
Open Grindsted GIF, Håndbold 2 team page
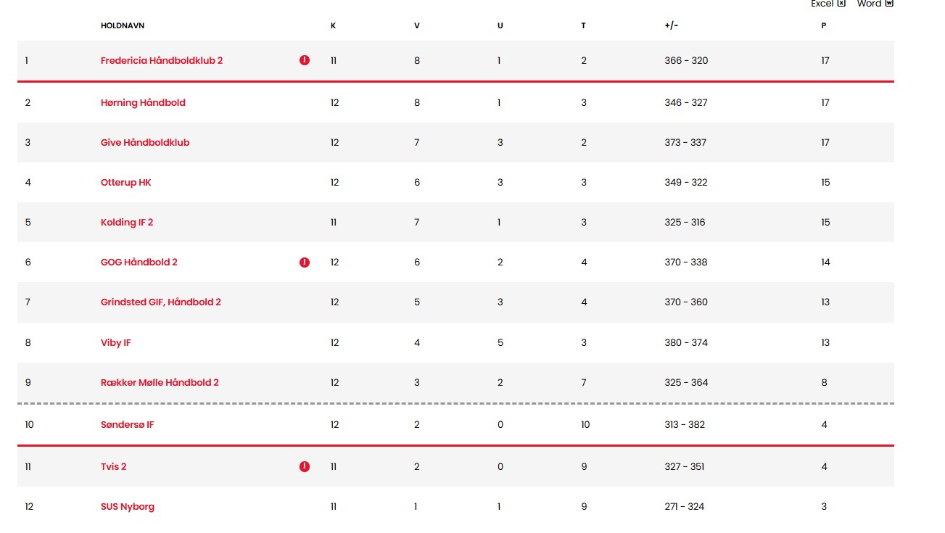161,302
